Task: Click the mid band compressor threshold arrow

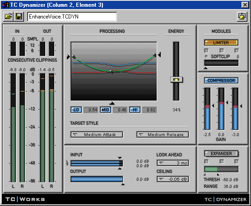Action: (x=227, y=102)
